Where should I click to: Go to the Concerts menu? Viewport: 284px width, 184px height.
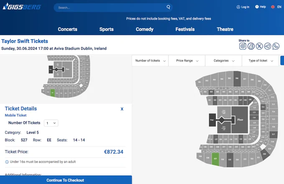click(x=68, y=29)
